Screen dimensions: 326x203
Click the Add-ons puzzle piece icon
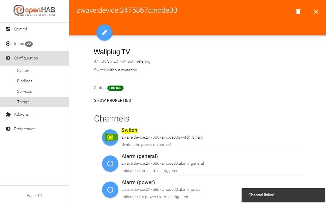tap(8, 114)
